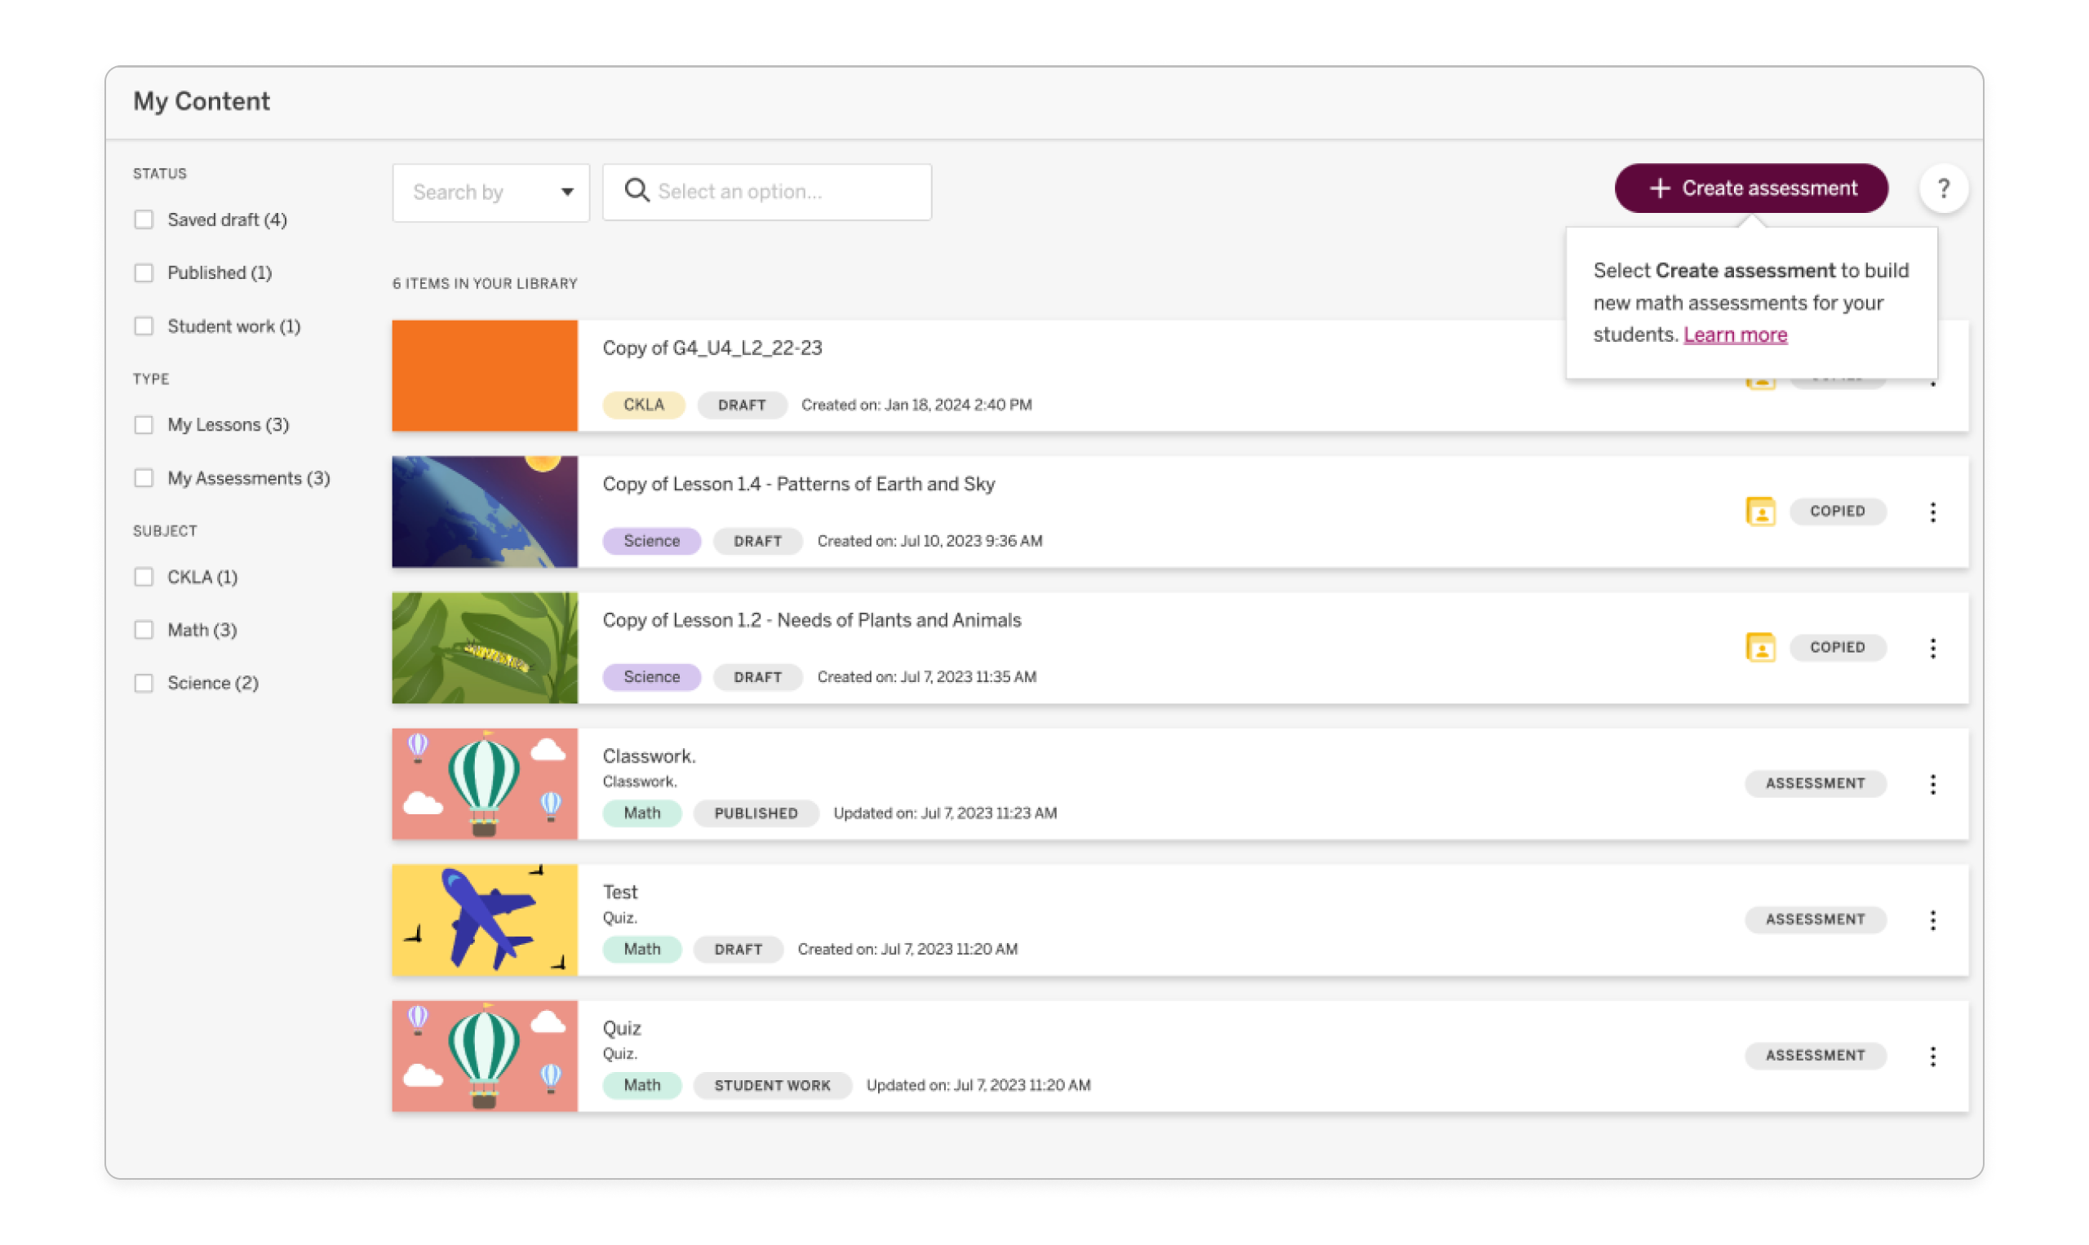The width and height of the screenshot is (2089, 1245).
Task: Open more options for the Classwork assessment
Action: point(1932,783)
